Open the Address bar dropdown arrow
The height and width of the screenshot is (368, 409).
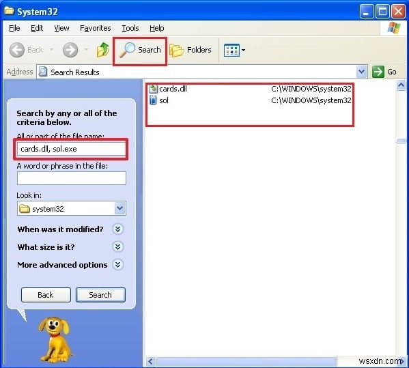(361, 72)
